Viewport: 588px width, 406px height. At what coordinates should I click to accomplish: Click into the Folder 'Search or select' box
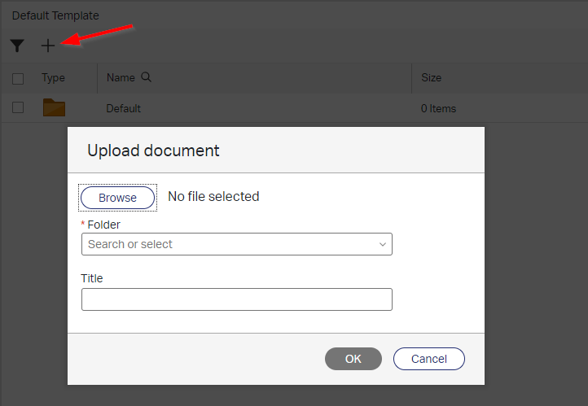(x=228, y=244)
